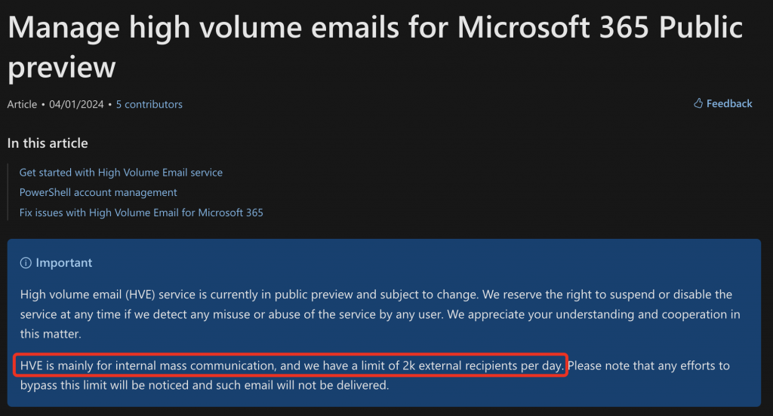Viewport: 773px width, 416px height.
Task: Click the text this matter in the alert
Action: 51,332
